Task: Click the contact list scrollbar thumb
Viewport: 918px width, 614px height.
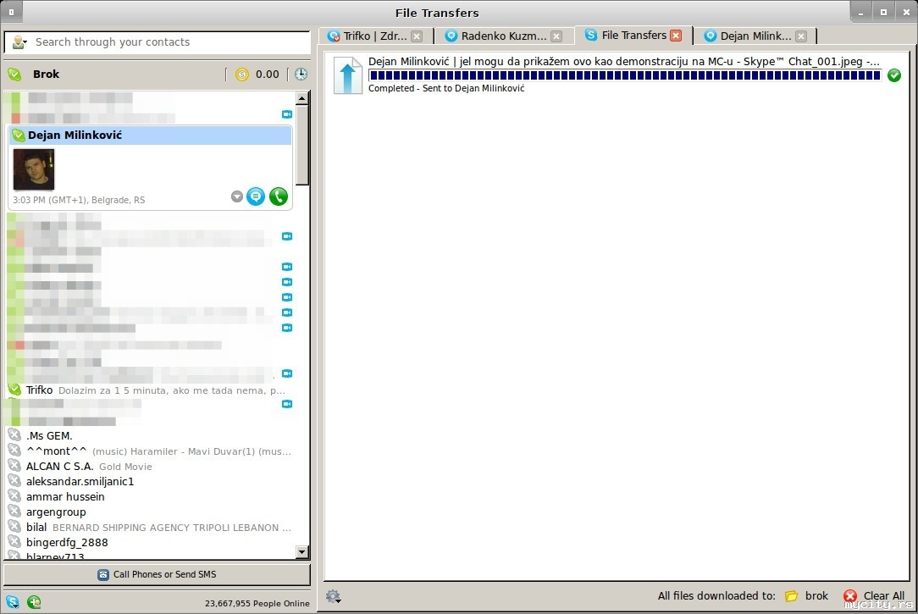Action: coord(302,145)
